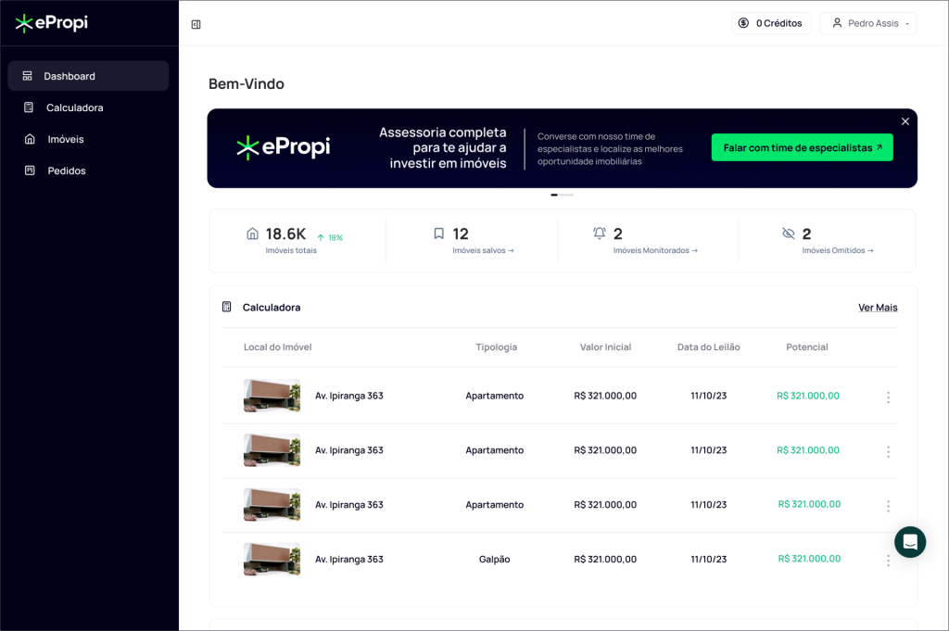The height and width of the screenshot is (631, 949).
Task: Open the Galpão row three-dot menu
Action: tap(888, 561)
